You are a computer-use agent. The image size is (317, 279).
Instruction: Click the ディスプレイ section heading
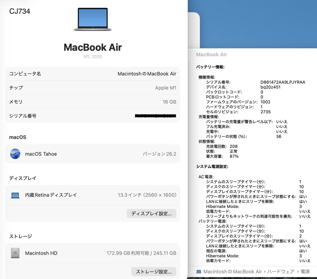tap(23, 178)
